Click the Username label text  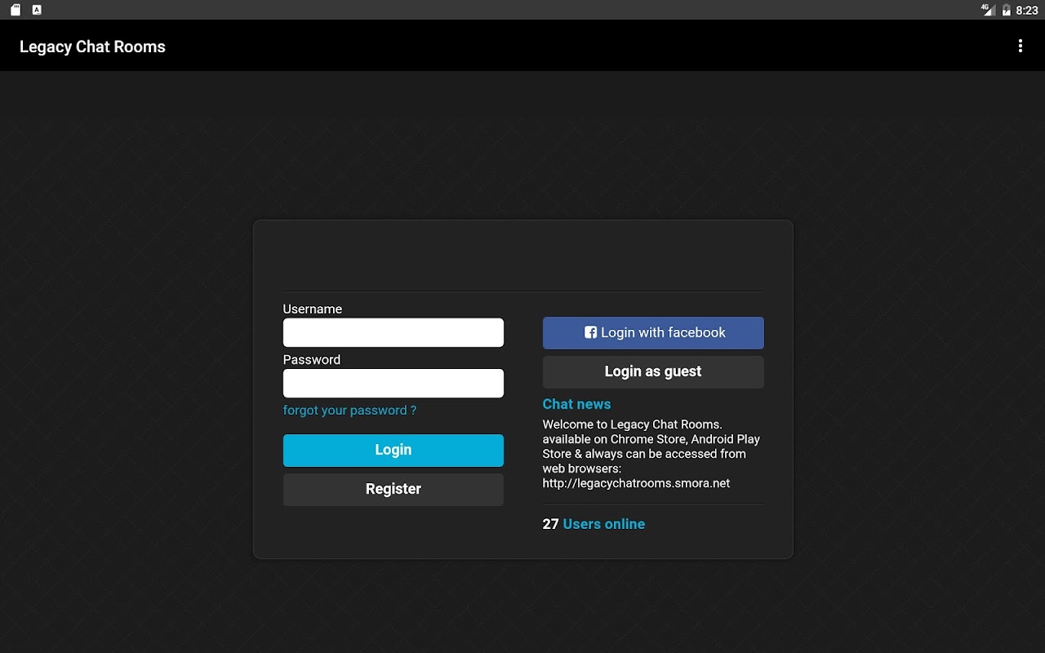(313, 309)
